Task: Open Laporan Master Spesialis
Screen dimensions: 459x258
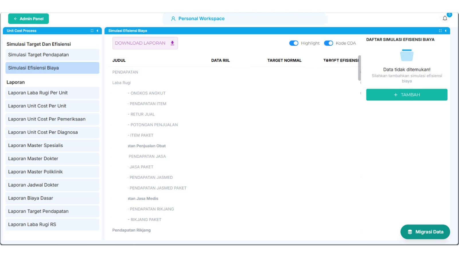Action: pyautogui.click(x=52, y=146)
